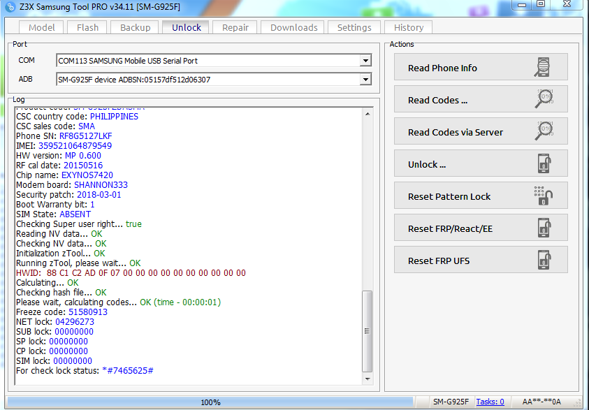
Task: Click the Phone SN value RF8G5127LKF
Action: click(86, 136)
